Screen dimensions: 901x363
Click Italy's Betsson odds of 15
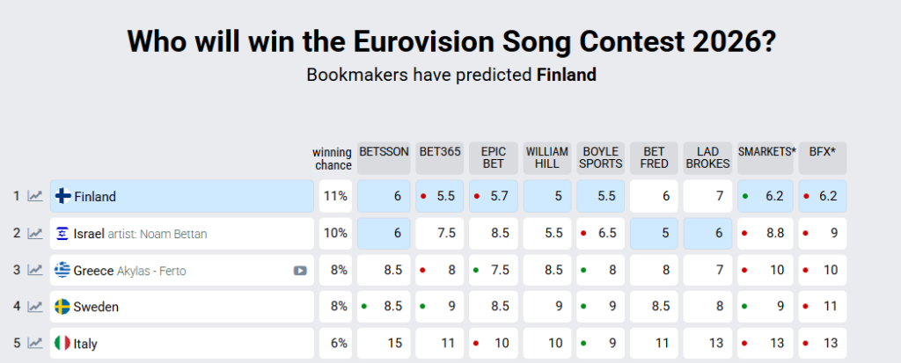[x=384, y=344]
